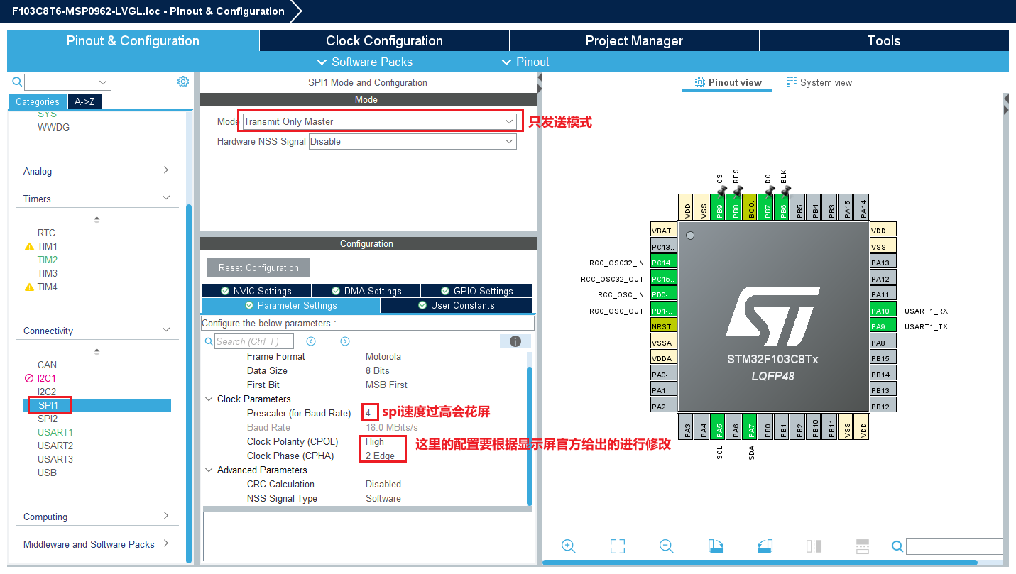Open the Project Manager tab
The width and height of the screenshot is (1016, 574).
[x=634, y=40]
